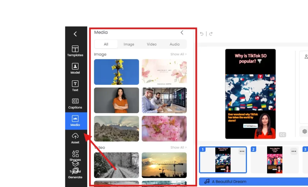This screenshot has height=187, width=308.
Task: Click the world map image in preview
Action: coord(251,92)
